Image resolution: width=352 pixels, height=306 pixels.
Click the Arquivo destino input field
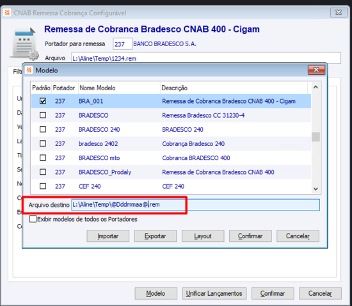point(196,205)
